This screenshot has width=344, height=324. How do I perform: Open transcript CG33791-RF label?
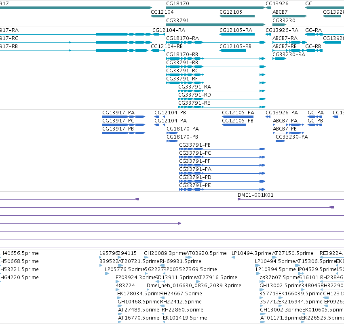[182, 79]
